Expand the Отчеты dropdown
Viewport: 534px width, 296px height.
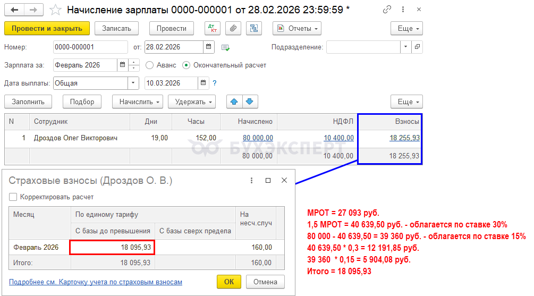pyautogui.click(x=297, y=28)
